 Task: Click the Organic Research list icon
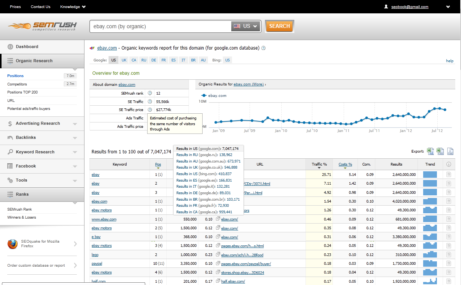pos(10,61)
